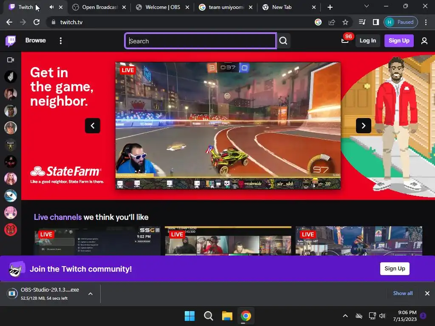Open the pink anime avatar channel in sidebar
The height and width of the screenshot is (326, 435).
tap(11, 213)
